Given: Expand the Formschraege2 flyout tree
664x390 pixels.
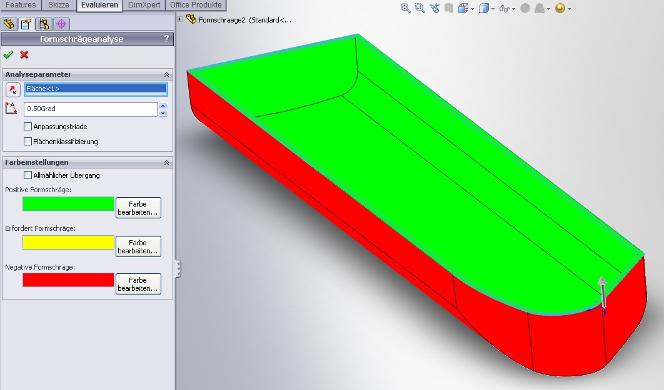Looking at the screenshot, I should point(180,19).
